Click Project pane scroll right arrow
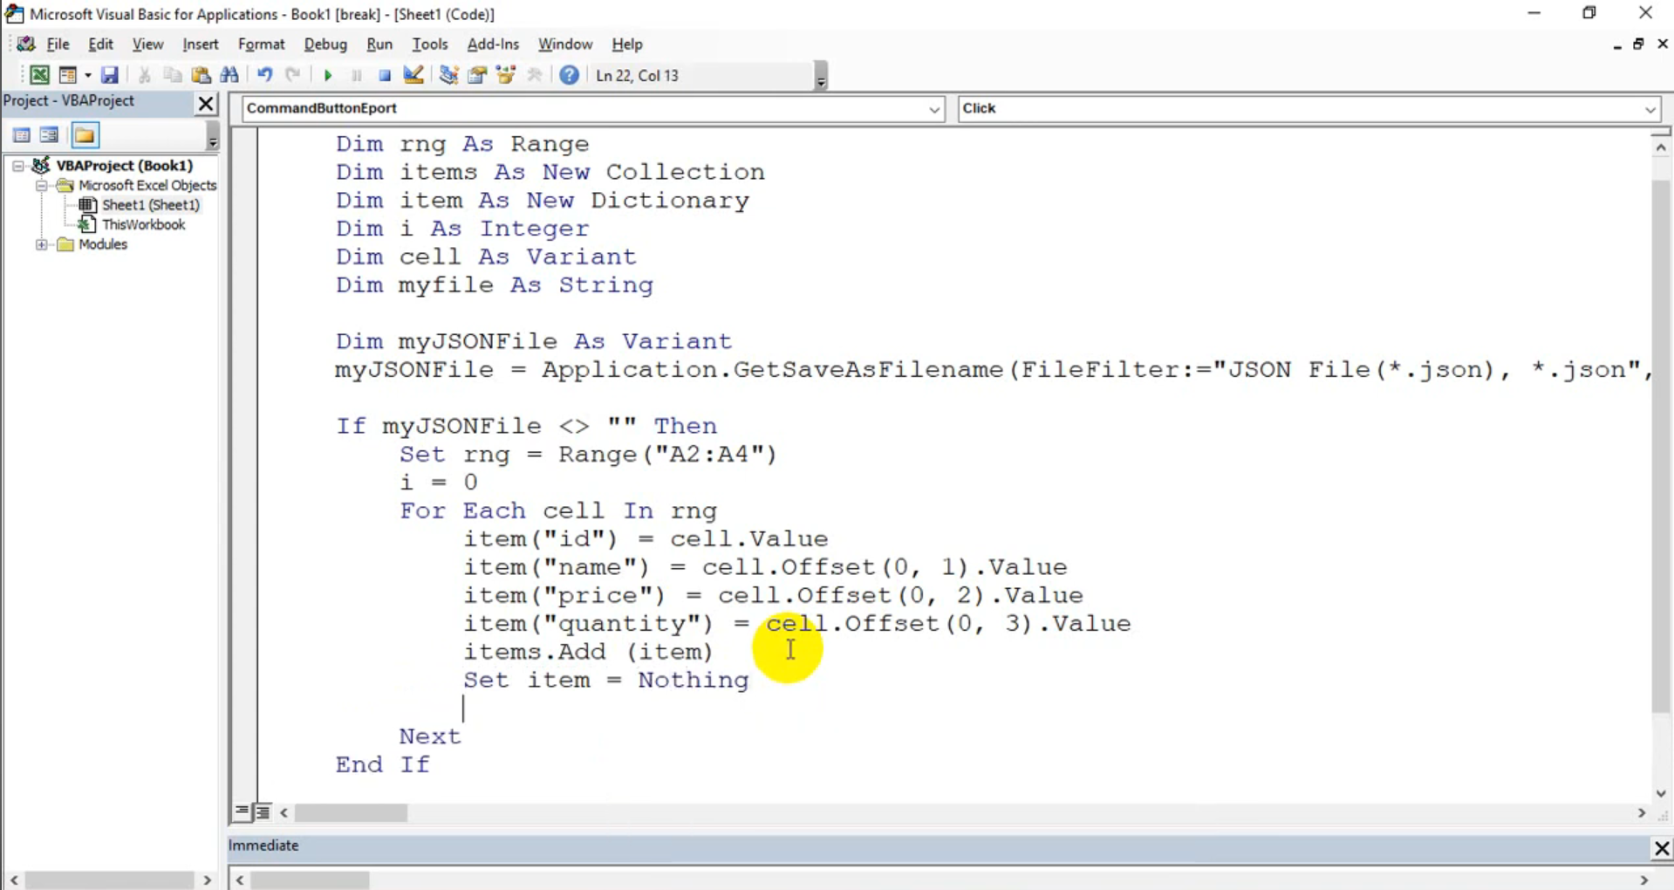1674x890 pixels. tap(208, 880)
